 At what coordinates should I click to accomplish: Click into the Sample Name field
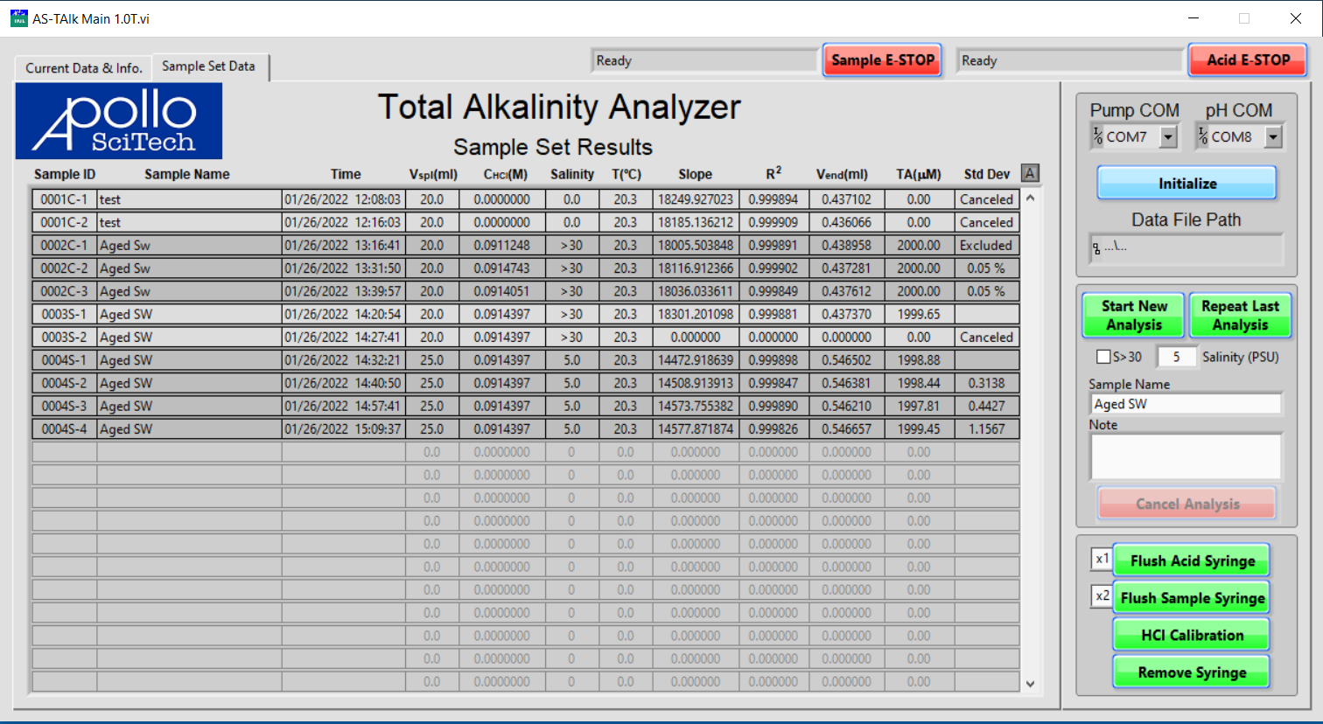[1185, 404]
